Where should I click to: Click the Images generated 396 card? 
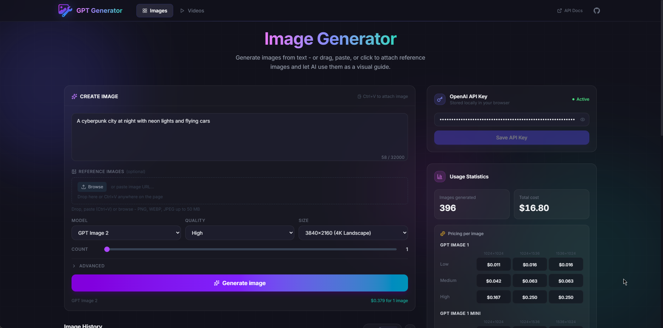click(472, 204)
